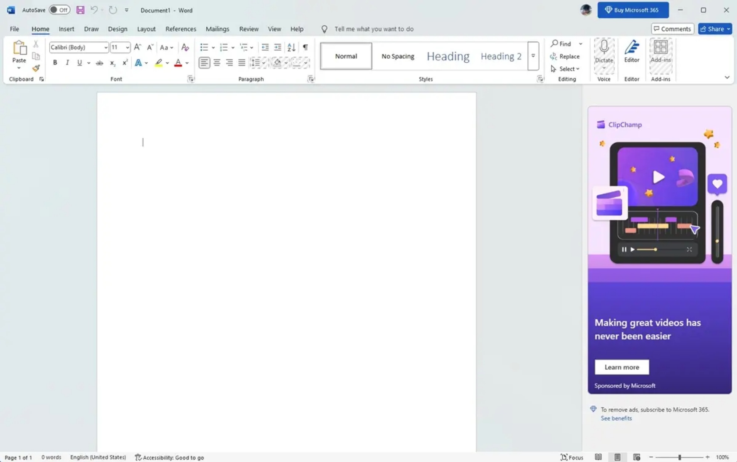
Task: Enable Track Changes in Review tab
Action: tap(248, 29)
